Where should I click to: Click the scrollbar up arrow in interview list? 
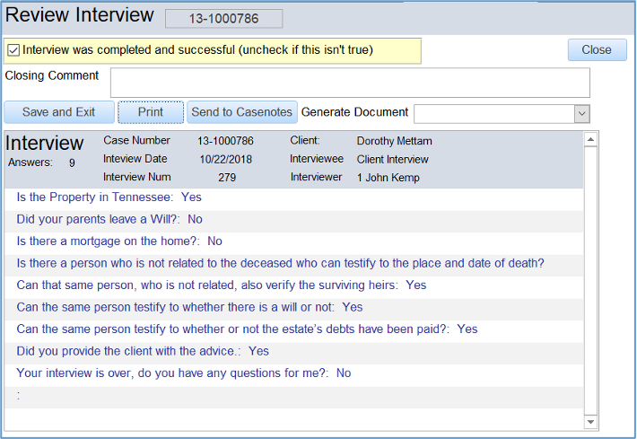590,140
